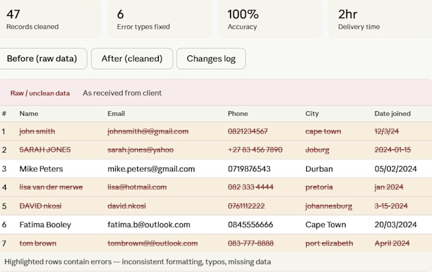Click mike.peters@gmail.com email cell

[x=151, y=168]
